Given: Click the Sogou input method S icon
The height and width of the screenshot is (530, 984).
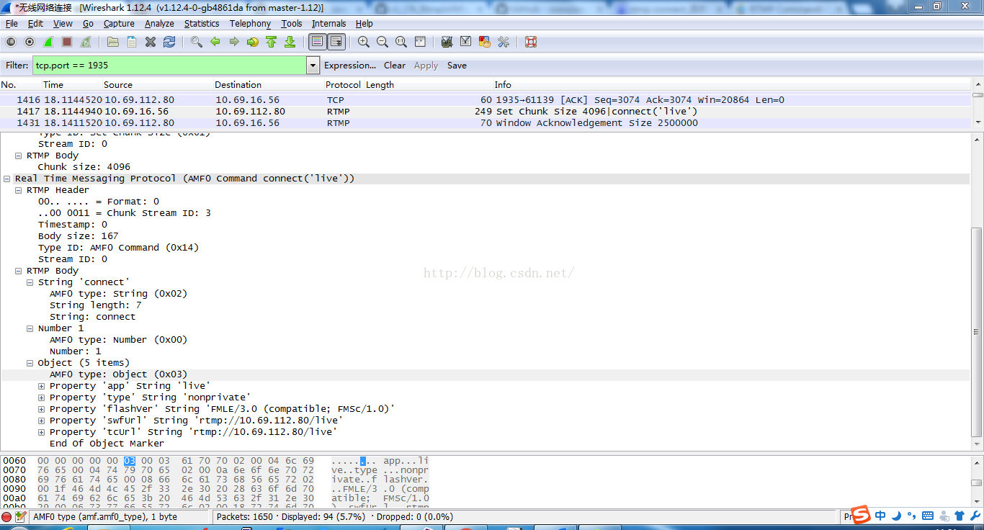Looking at the screenshot, I should pos(861,516).
